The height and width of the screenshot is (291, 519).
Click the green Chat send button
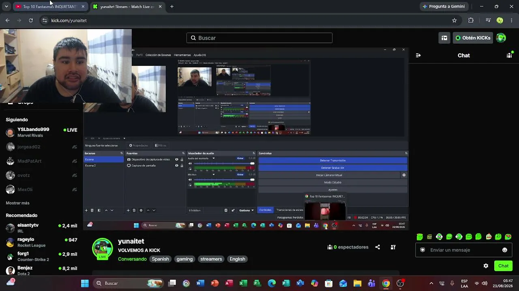[x=503, y=266]
